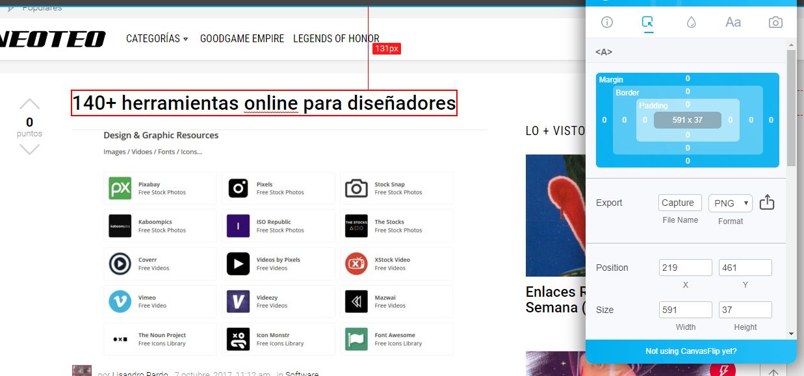
Task: Open the info tab in the inspector panel
Action: [x=607, y=22]
